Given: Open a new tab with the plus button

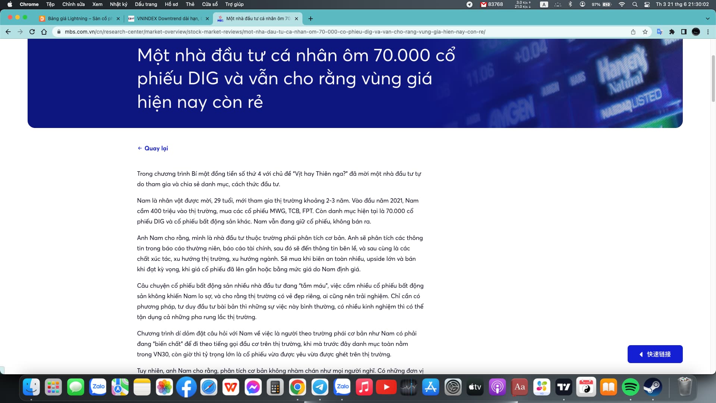Looking at the screenshot, I should (x=311, y=19).
